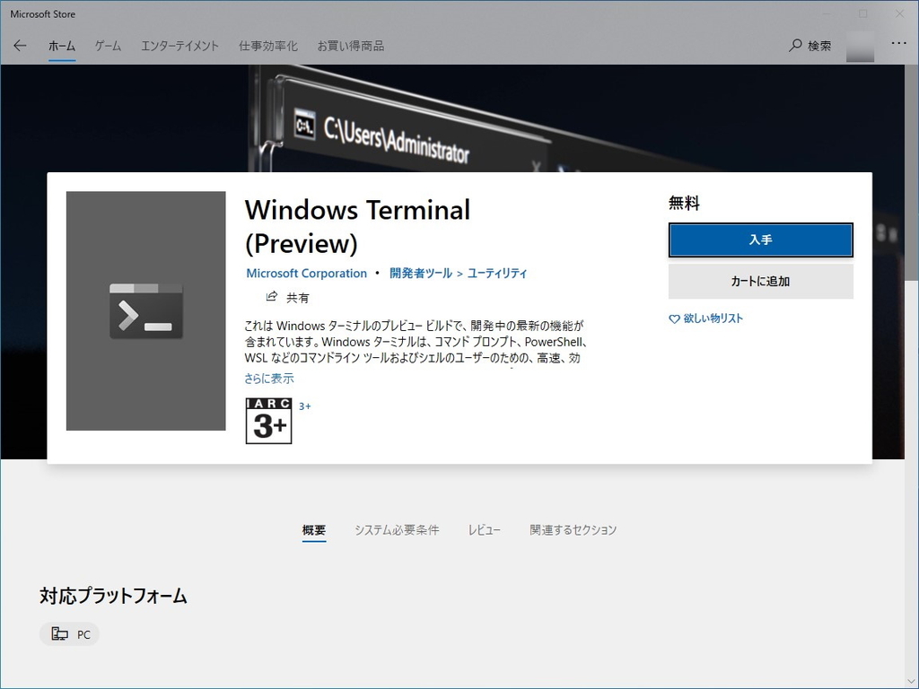Close the Microsoft Store window

(x=899, y=13)
